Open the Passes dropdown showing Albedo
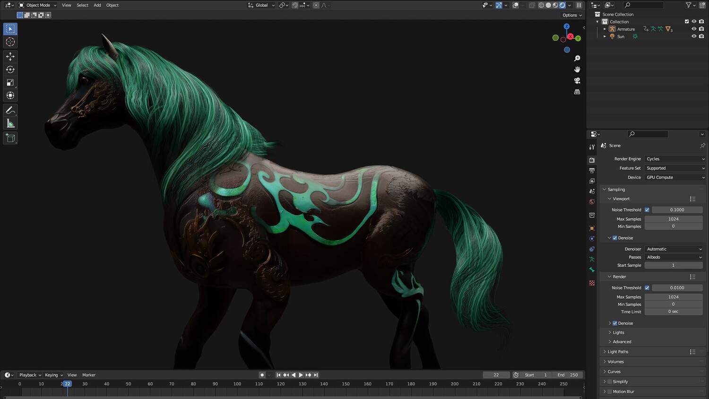This screenshot has width=709, height=399. (674, 257)
